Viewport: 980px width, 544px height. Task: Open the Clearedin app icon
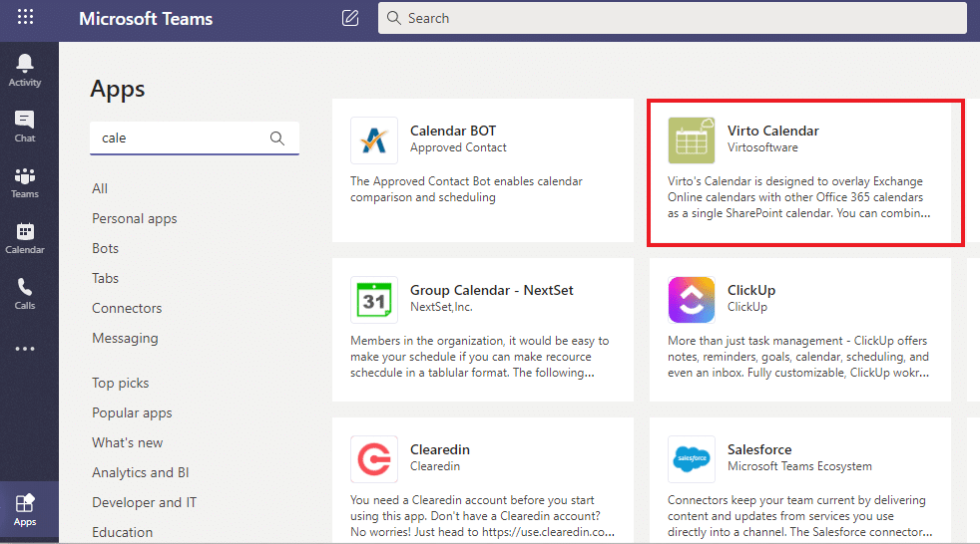tap(374, 459)
